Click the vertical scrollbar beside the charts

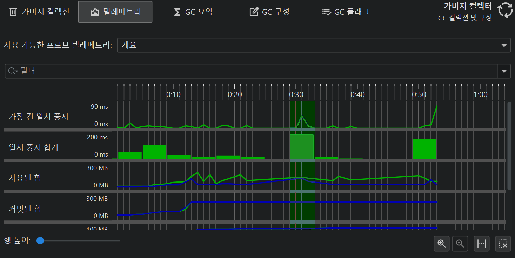(x=509, y=146)
